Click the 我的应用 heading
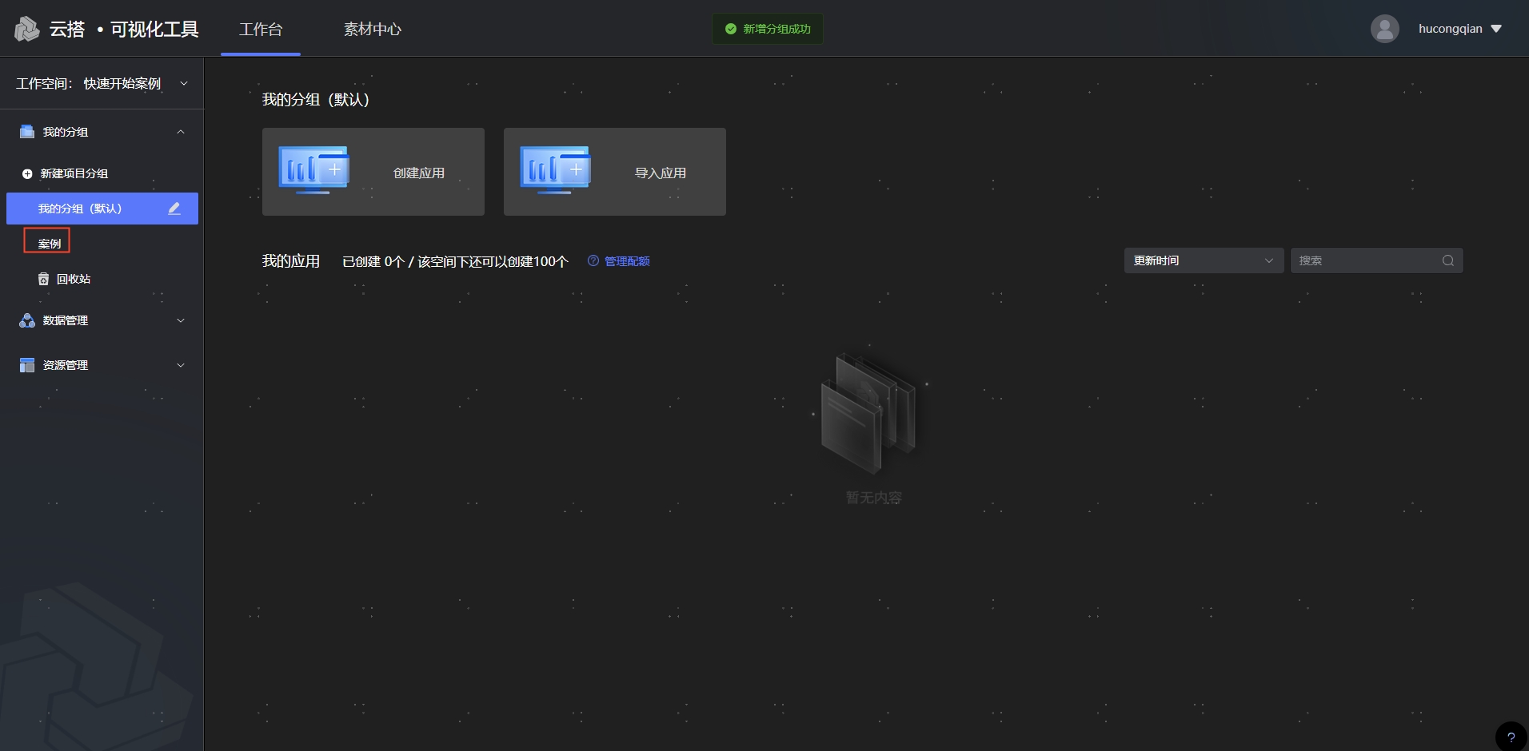The image size is (1529, 751). coord(291,261)
